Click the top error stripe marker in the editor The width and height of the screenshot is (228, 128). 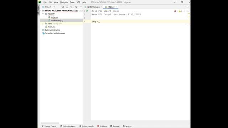click(x=188, y=14)
